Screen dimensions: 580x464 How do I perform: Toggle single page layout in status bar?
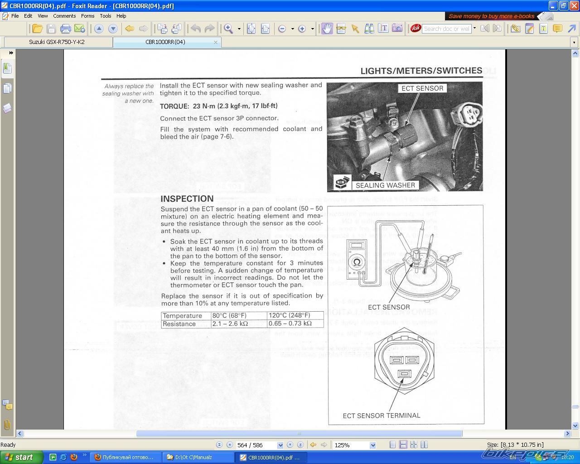tap(392, 445)
